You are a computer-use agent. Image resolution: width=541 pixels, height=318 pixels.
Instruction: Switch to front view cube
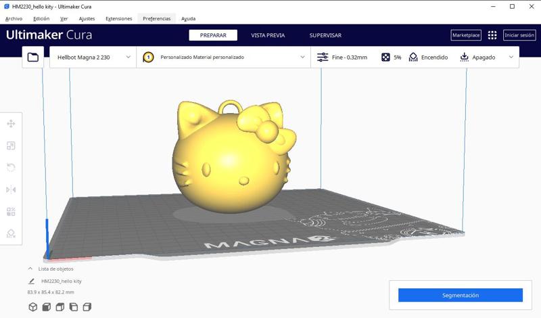tap(46, 307)
